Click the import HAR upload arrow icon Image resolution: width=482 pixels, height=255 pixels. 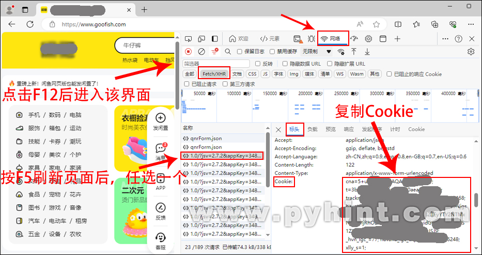pyautogui.click(x=354, y=52)
